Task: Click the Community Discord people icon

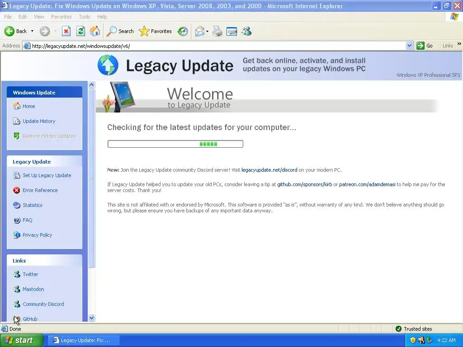Action: click(x=17, y=304)
